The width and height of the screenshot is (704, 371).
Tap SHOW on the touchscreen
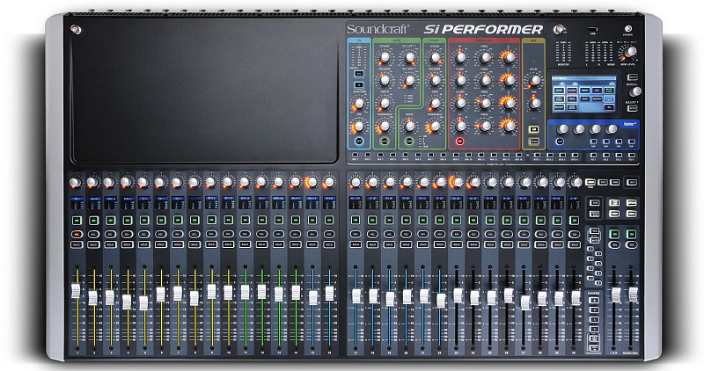click(x=559, y=91)
